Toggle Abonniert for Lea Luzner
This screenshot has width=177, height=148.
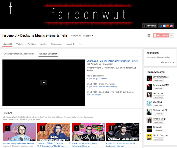click(x=159, y=97)
